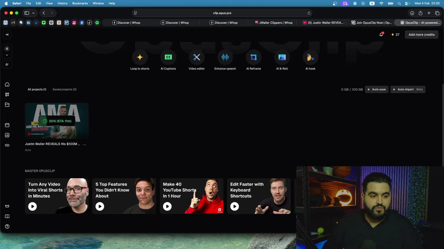Play Make 40 YouTube Shorts In 1 Hour

click(167, 206)
